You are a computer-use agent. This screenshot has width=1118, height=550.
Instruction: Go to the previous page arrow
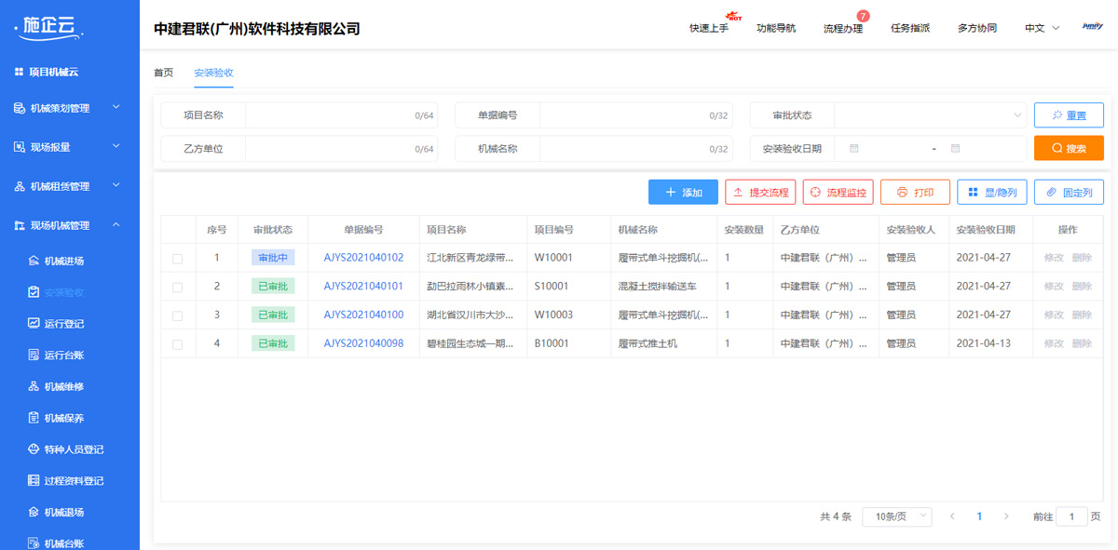[952, 516]
